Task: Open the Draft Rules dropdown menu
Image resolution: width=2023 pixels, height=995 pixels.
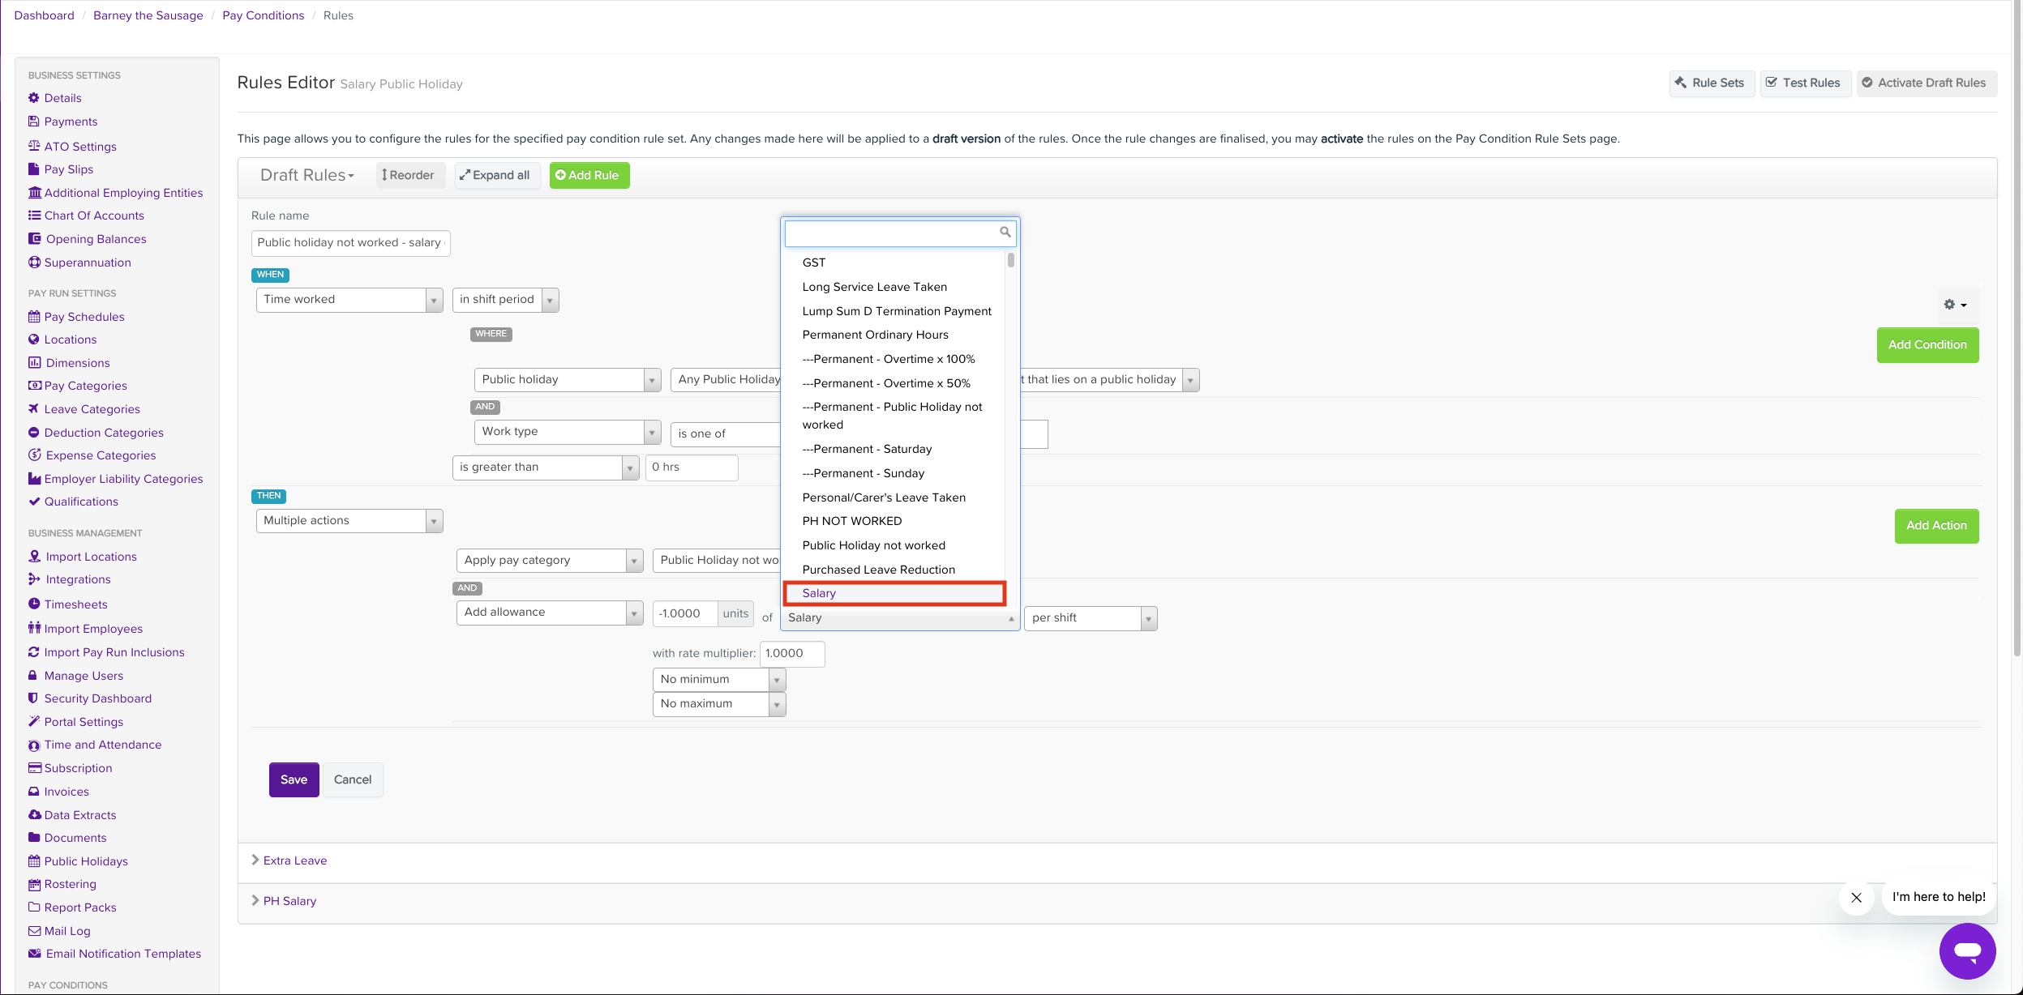Action: tap(307, 176)
